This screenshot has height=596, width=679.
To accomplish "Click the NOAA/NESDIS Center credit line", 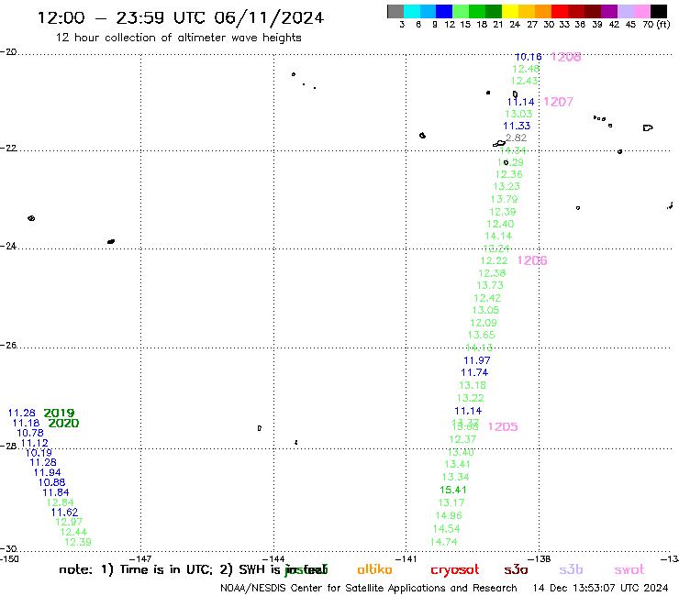I will pyautogui.click(x=369, y=589).
